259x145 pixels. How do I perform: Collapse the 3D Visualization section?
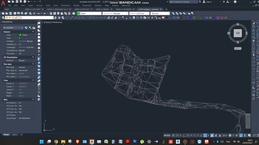tap(33, 57)
